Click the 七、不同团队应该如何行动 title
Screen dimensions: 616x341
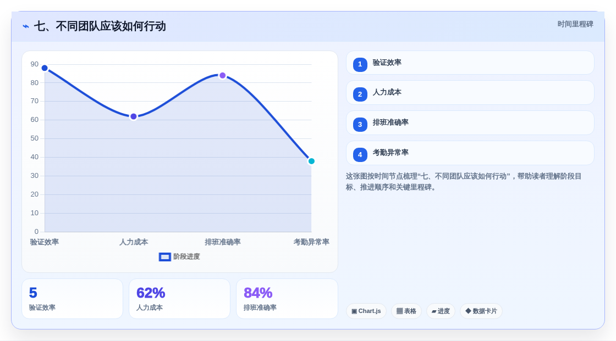100,26
